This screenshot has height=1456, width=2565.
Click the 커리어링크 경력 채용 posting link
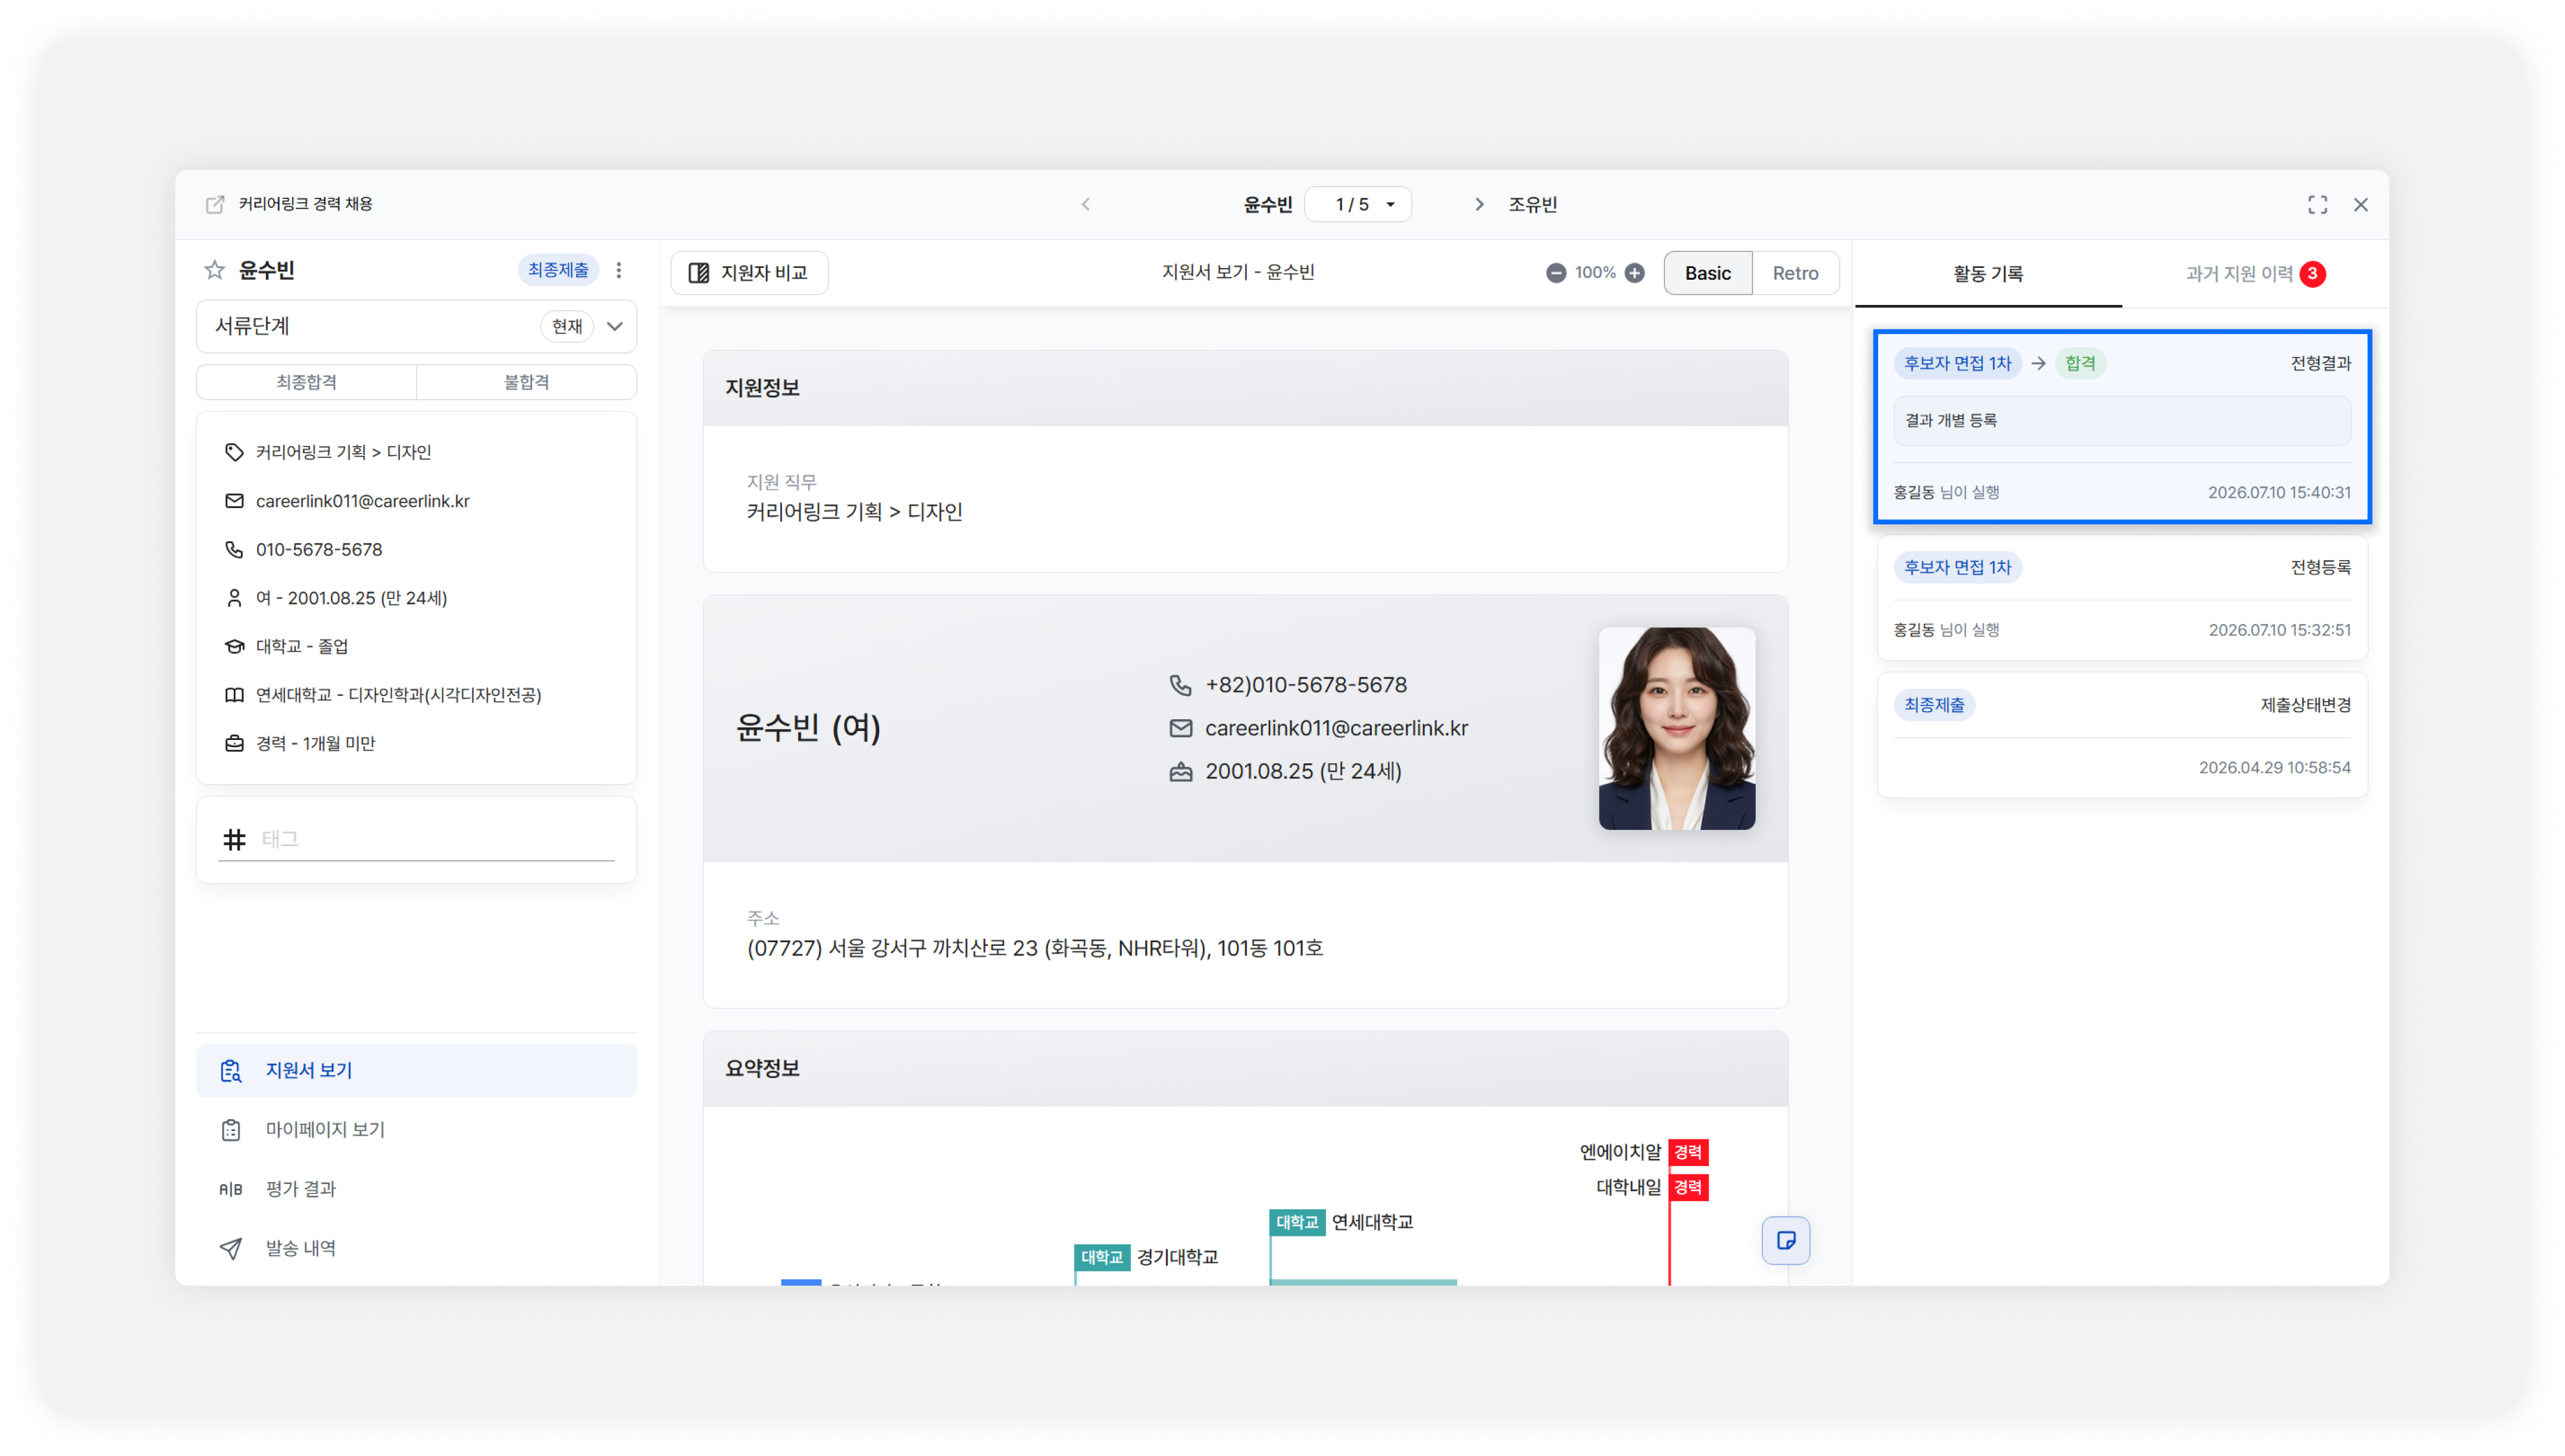pos(305,204)
